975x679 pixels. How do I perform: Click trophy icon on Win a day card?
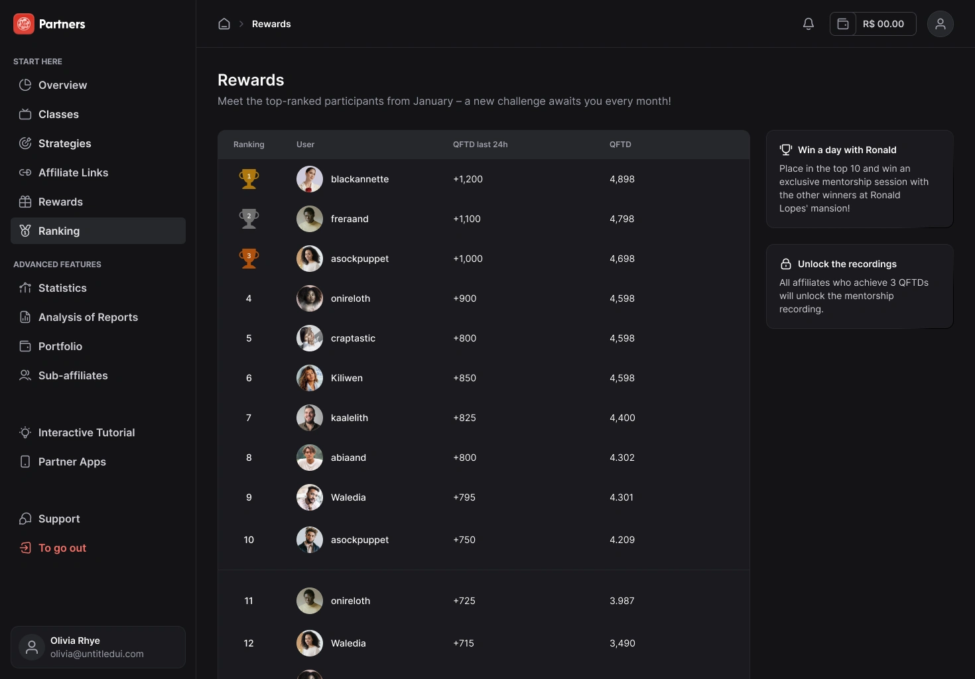click(786, 150)
